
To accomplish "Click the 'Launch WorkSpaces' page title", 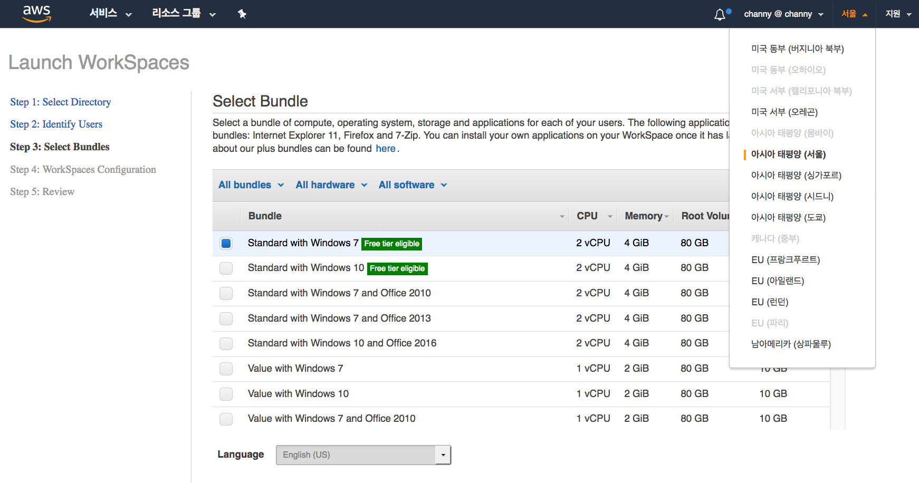I will pos(99,63).
